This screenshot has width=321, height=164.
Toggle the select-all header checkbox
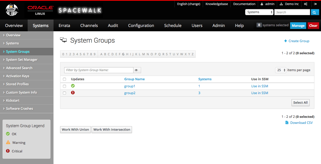[x=64, y=79]
